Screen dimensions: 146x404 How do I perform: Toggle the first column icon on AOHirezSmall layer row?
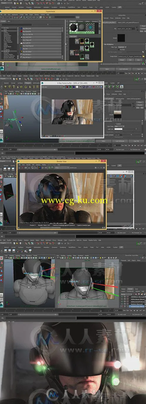[x=122, y=302]
